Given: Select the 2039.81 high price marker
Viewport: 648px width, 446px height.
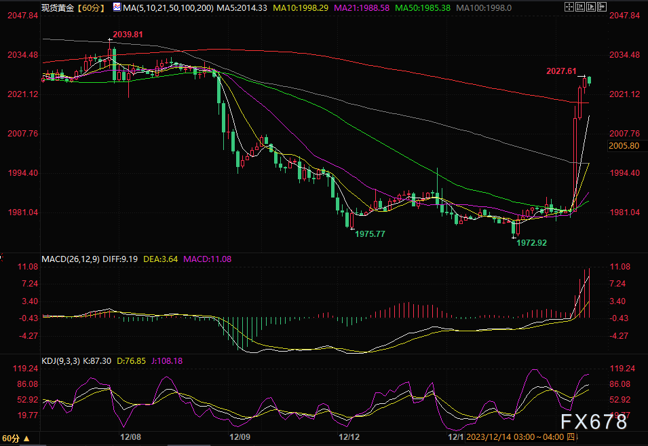Looking at the screenshot, I should click(128, 34).
